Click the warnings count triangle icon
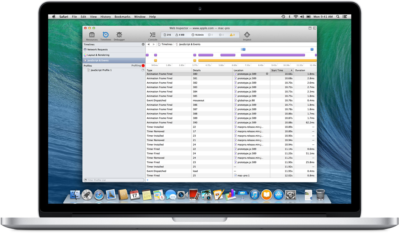This screenshot has height=233, width=399. point(232,35)
